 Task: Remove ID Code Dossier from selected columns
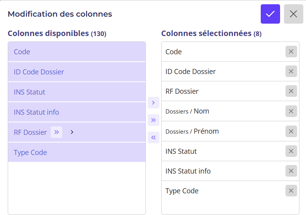tap(291, 71)
